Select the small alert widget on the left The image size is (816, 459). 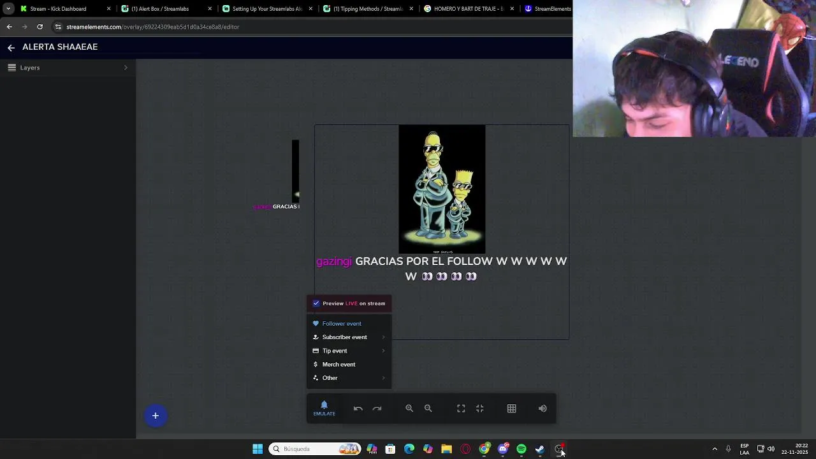tap(277, 175)
